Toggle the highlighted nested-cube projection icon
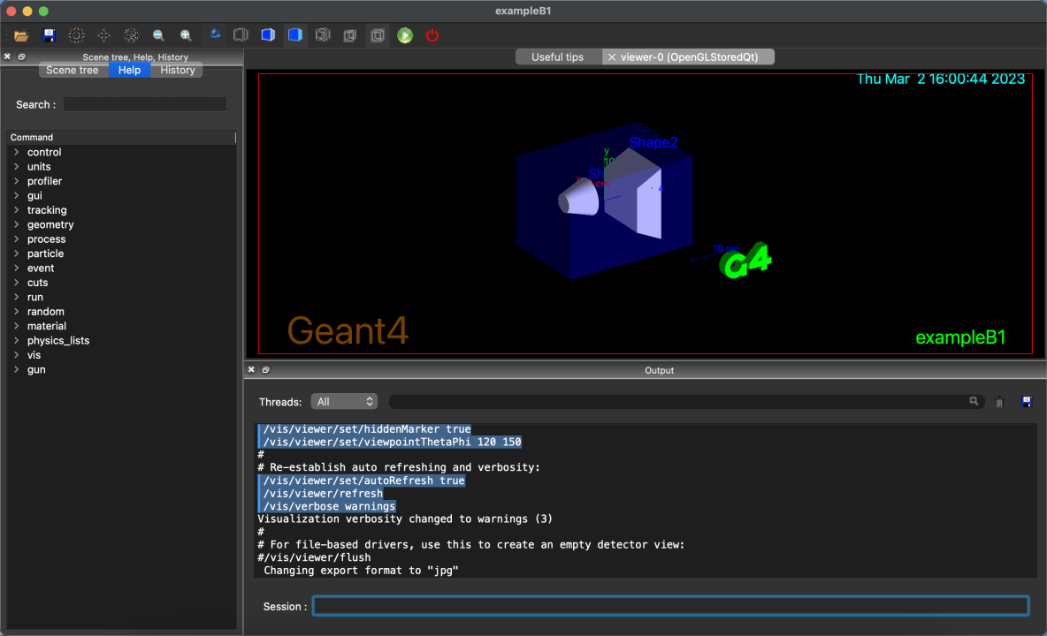This screenshot has height=636, width=1047. [x=378, y=35]
